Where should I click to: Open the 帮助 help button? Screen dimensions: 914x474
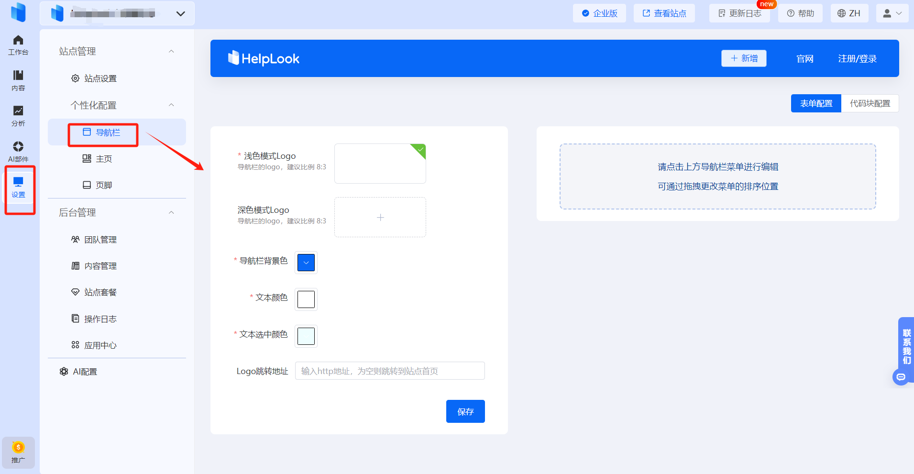tap(801, 13)
